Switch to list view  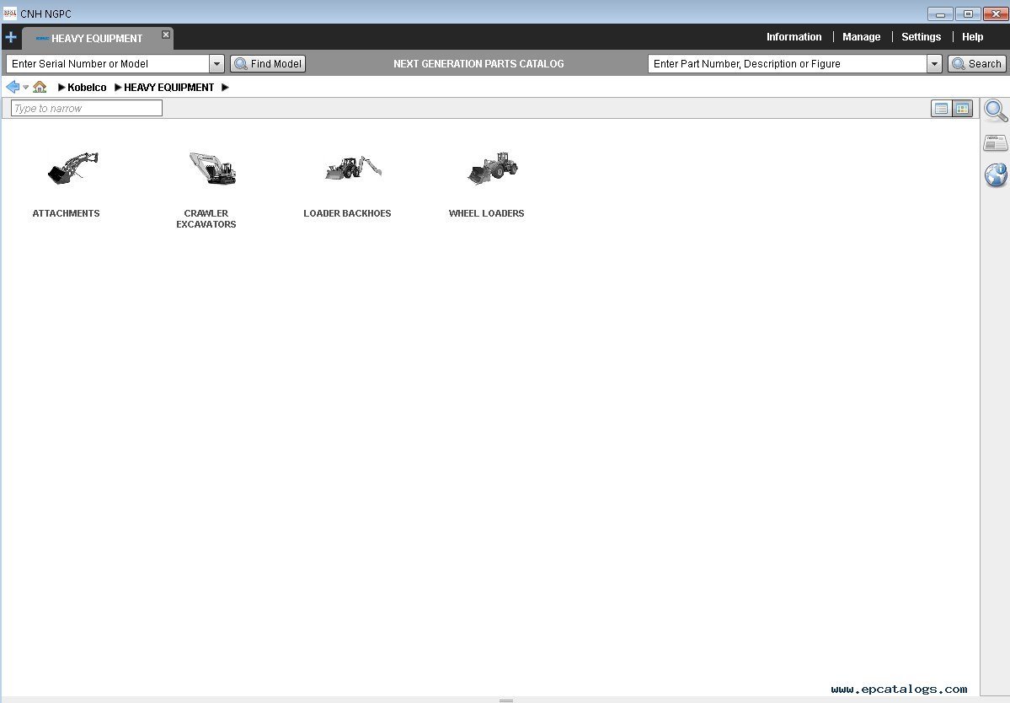pyautogui.click(x=941, y=108)
